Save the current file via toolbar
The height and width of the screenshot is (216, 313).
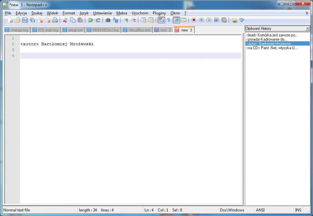(x=25, y=20)
